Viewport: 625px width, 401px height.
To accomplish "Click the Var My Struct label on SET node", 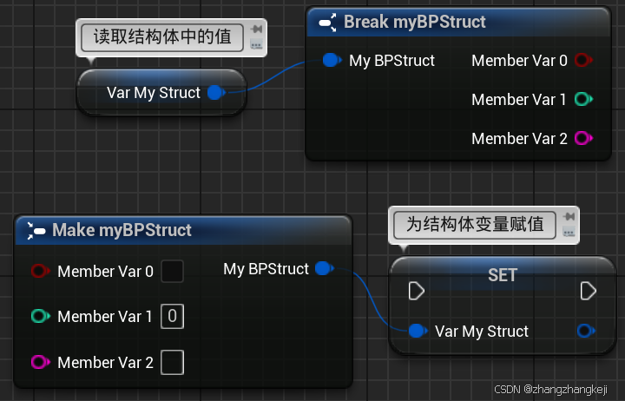I will [482, 332].
